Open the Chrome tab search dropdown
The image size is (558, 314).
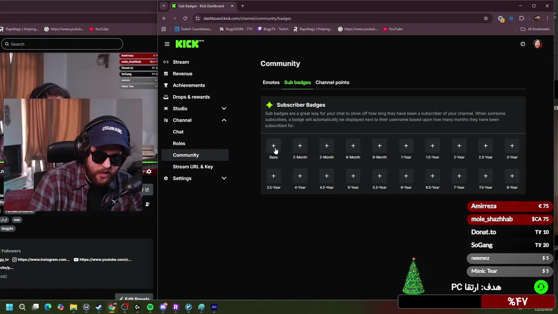tap(163, 6)
